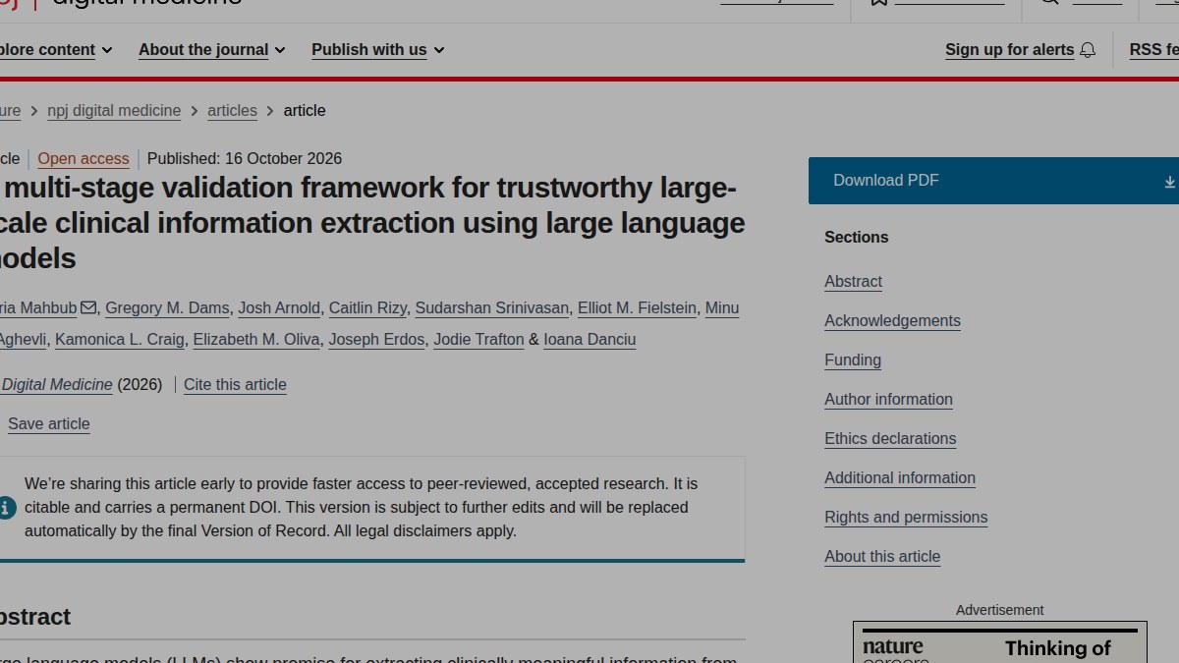
Task: Open the About the journal dropdown
Action: tap(212, 50)
